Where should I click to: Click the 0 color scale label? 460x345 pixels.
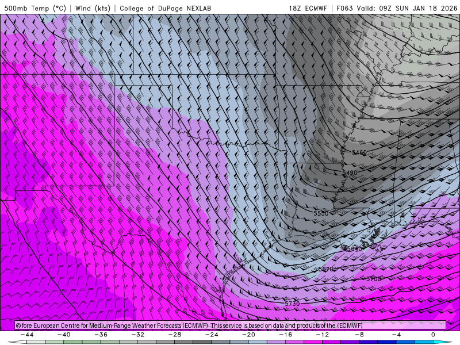click(434, 335)
